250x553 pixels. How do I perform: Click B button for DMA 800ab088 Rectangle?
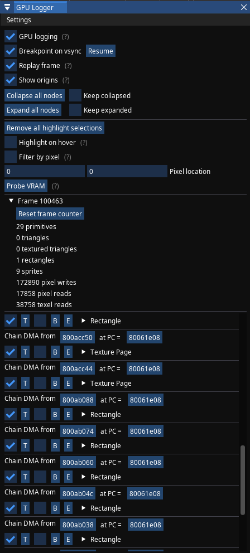tap(55, 414)
